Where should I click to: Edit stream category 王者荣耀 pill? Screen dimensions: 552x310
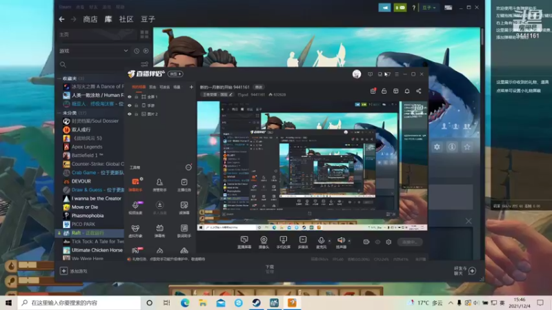tap(217, 94)
